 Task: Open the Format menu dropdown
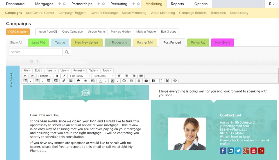[x=79, y=71]
